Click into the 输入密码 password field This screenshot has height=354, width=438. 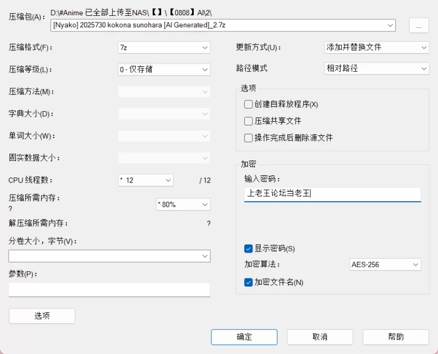coord(332,193)
